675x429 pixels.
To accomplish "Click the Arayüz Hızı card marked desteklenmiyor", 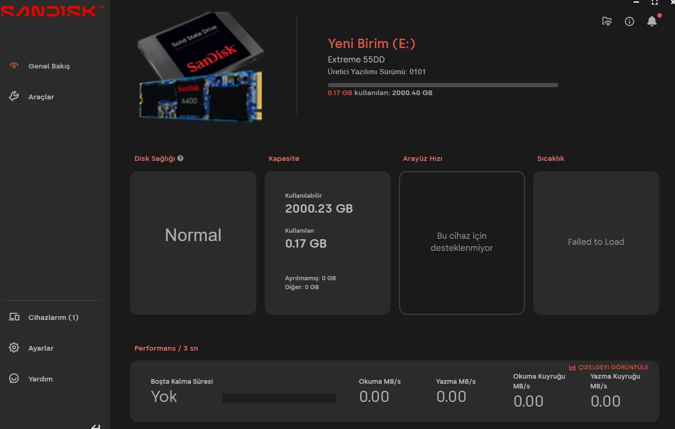I will (x=462, y=243).
